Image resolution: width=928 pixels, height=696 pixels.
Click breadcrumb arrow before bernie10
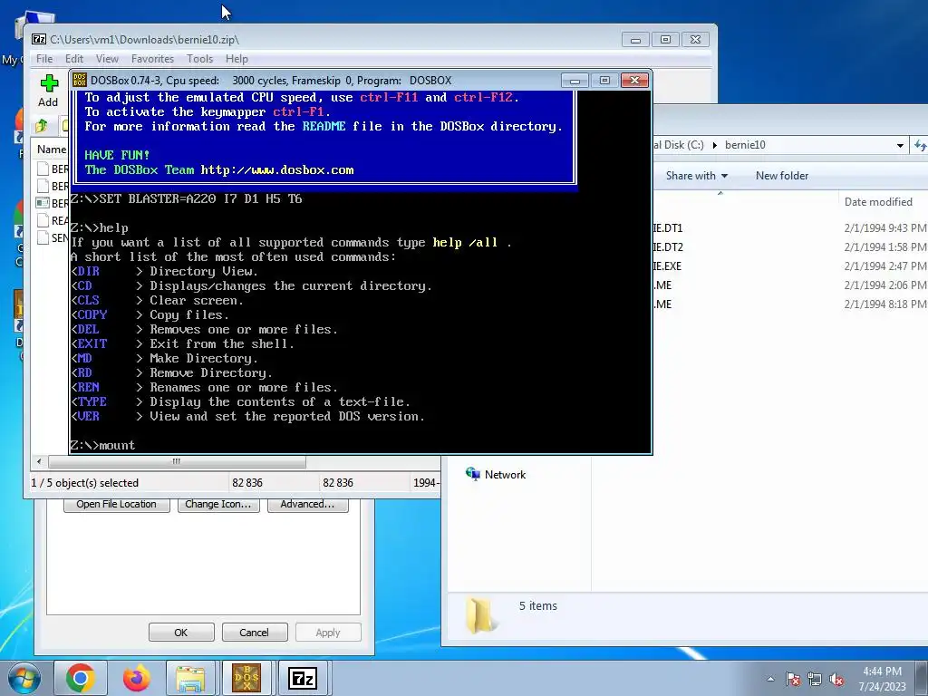click(715, 145)
